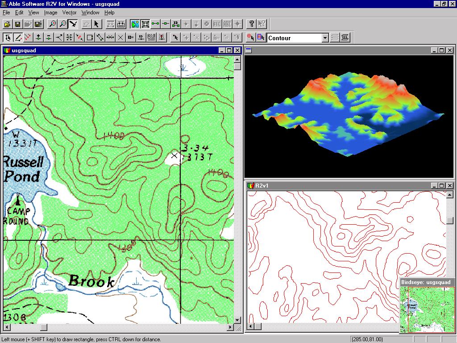Select the ID= labeling tool

click(129, 38)
